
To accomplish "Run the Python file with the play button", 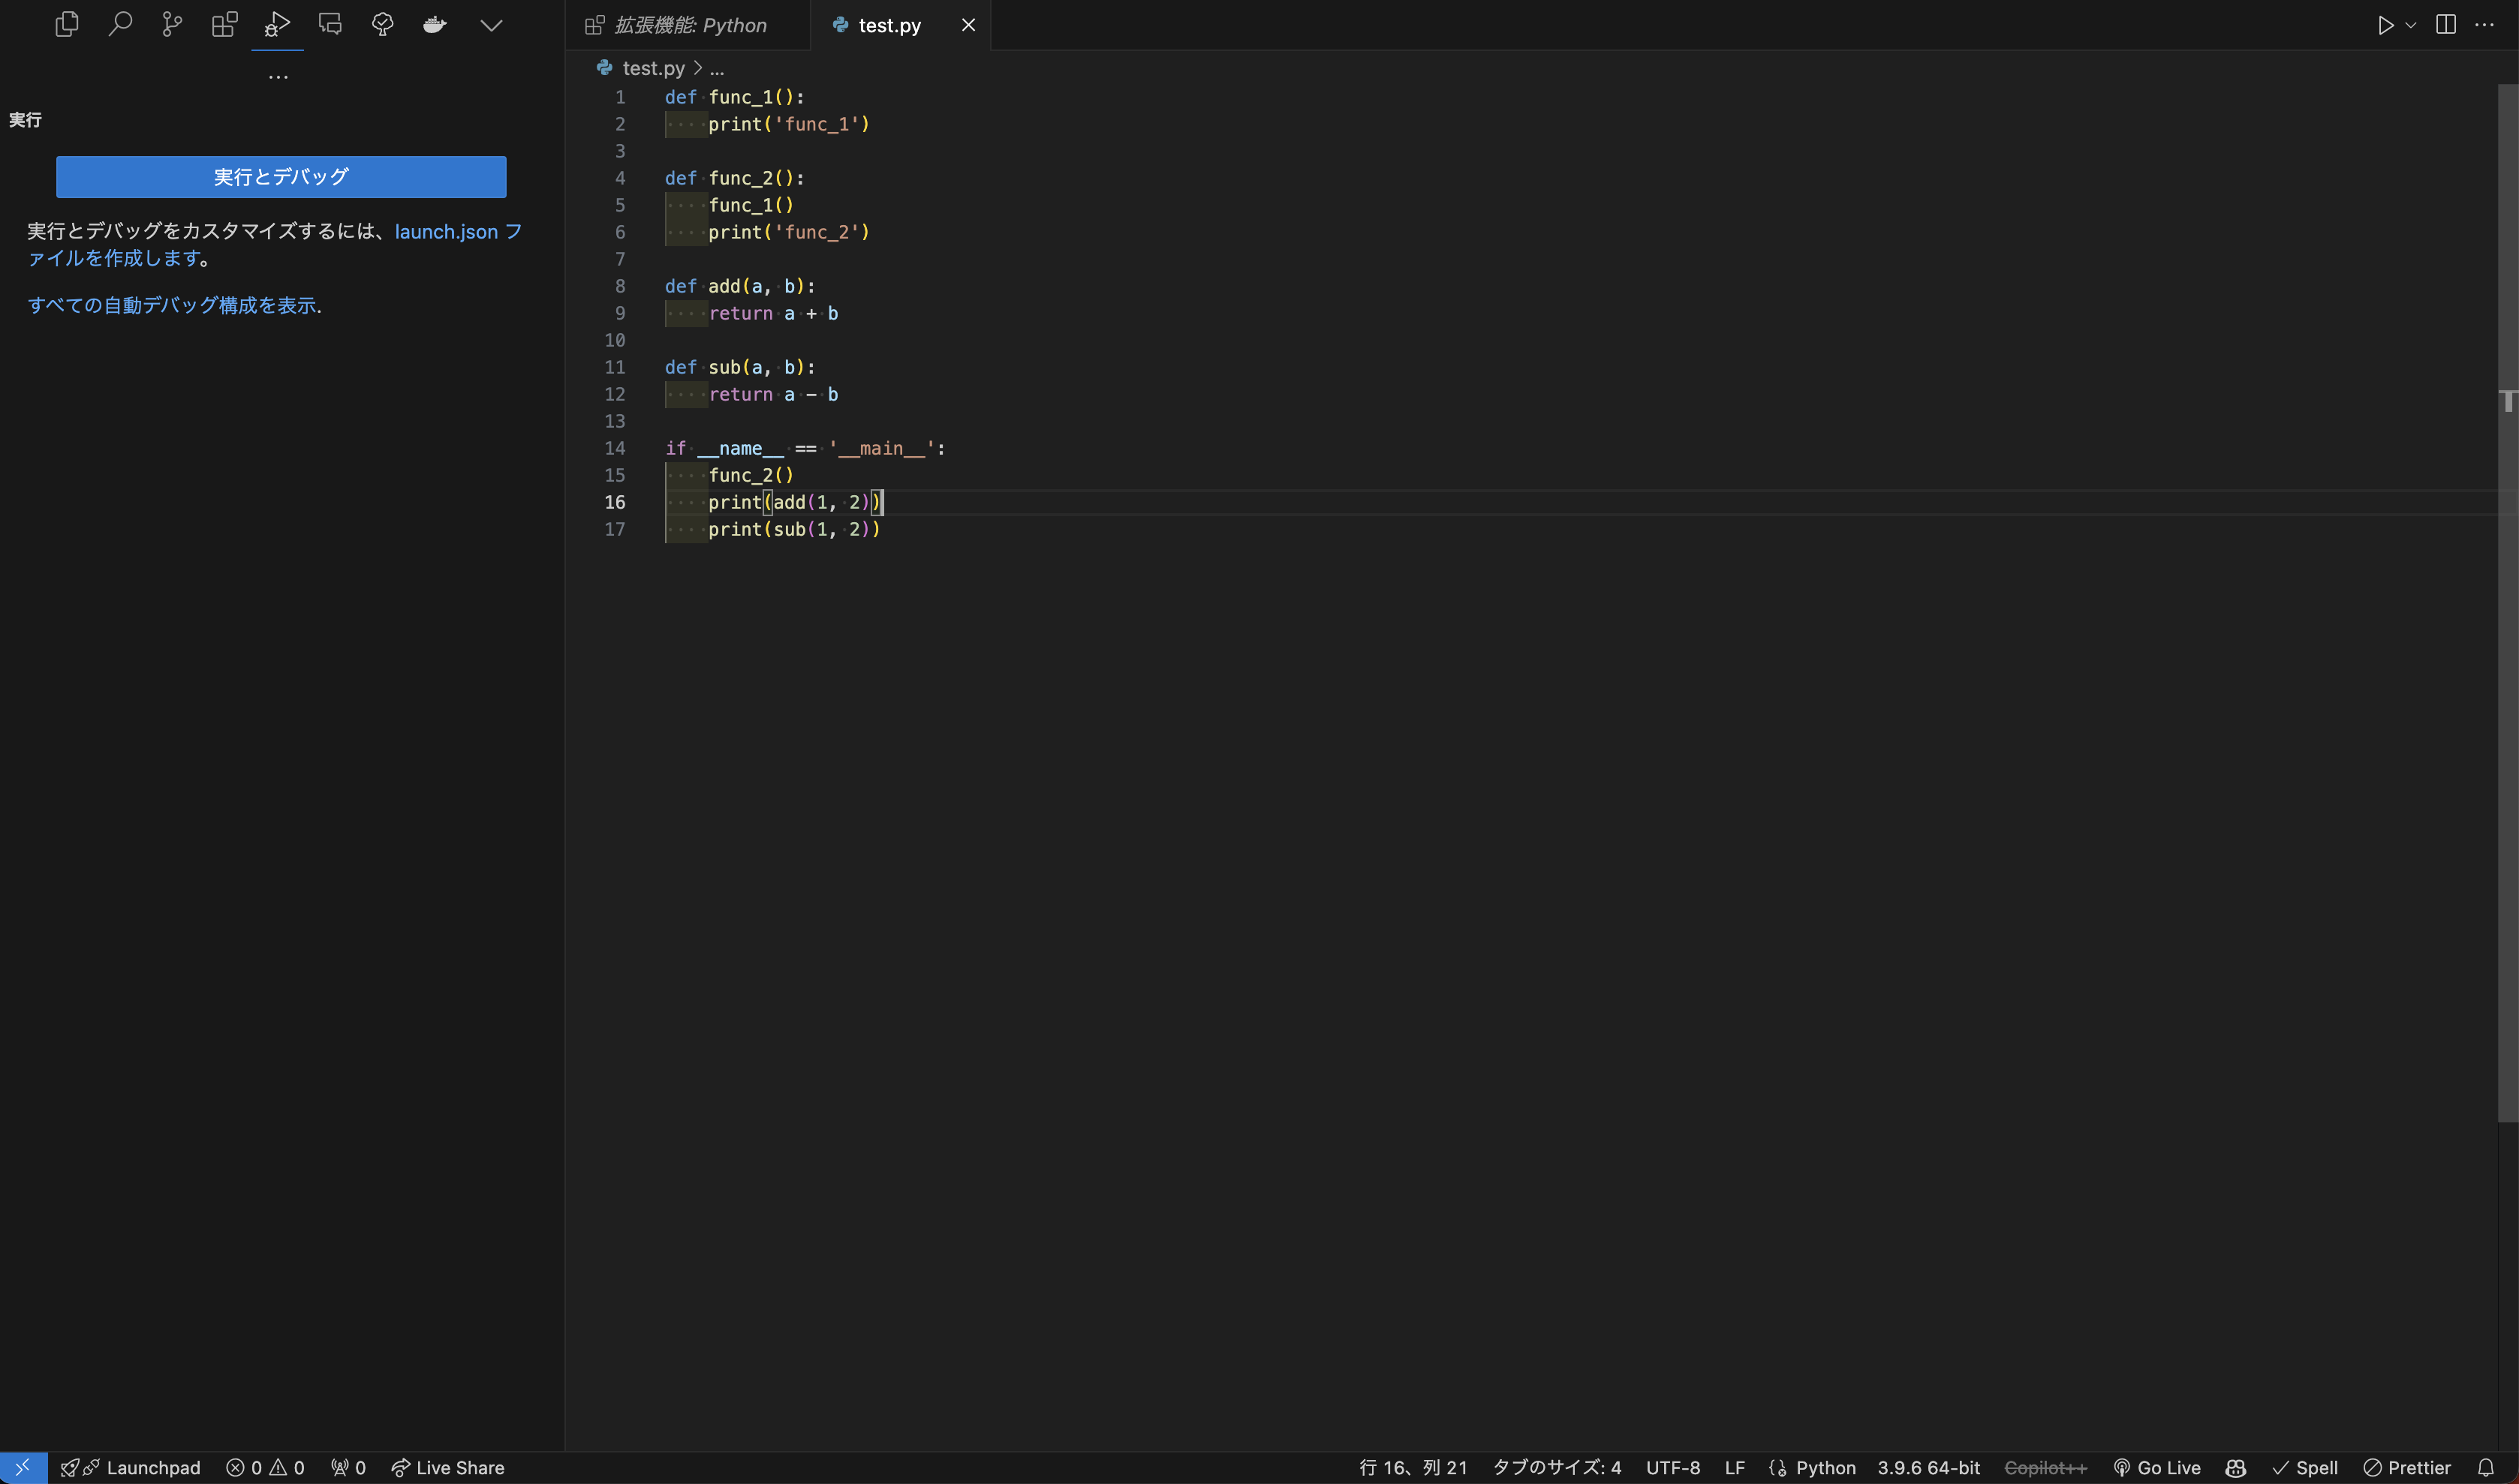I will (x=2386, y=24).
